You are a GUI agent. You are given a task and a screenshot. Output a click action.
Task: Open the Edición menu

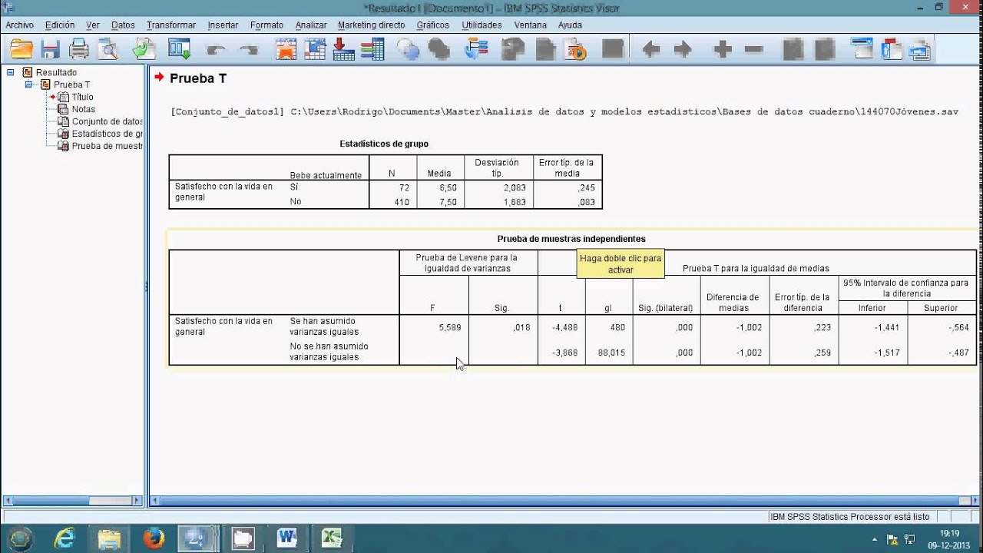(x=60, y=25)
